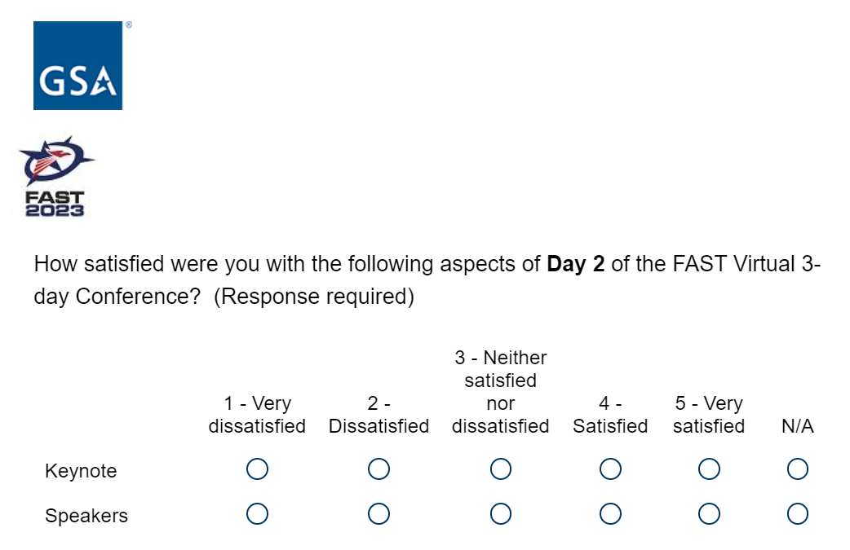The image size is (850, 550).
Task: Rate Speakers as 2 - Dissatisfied
Action: [x=379, y=514]
